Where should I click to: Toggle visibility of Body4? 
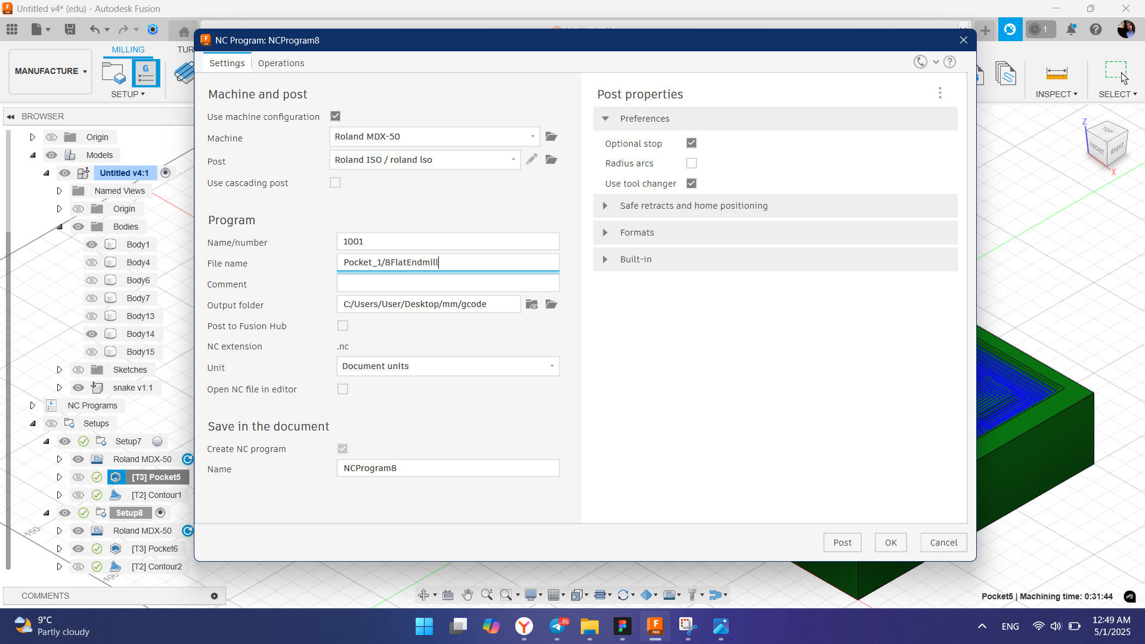click(x=91, y=262)
